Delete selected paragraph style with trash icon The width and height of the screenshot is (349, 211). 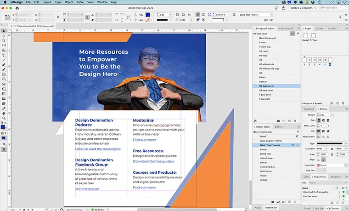coord(295,121)
